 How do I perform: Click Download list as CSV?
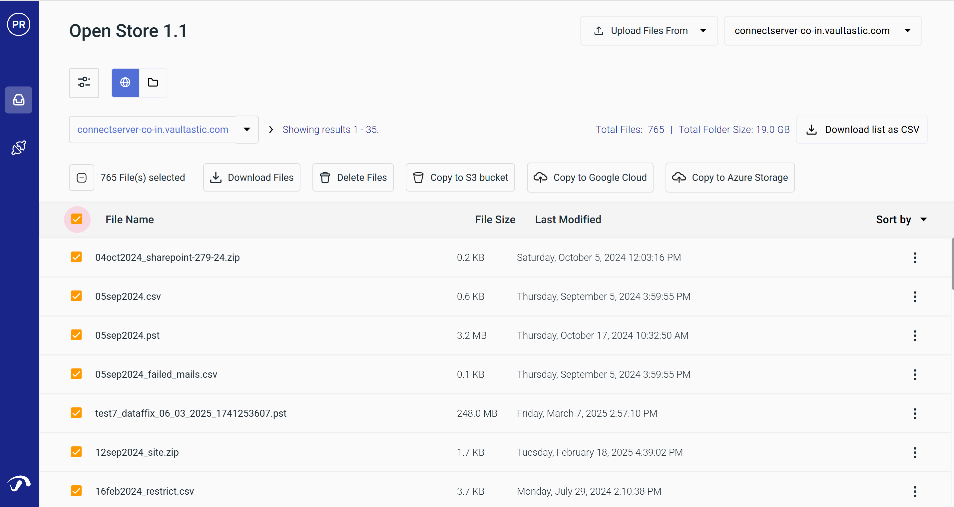click(x=862, y=130)
